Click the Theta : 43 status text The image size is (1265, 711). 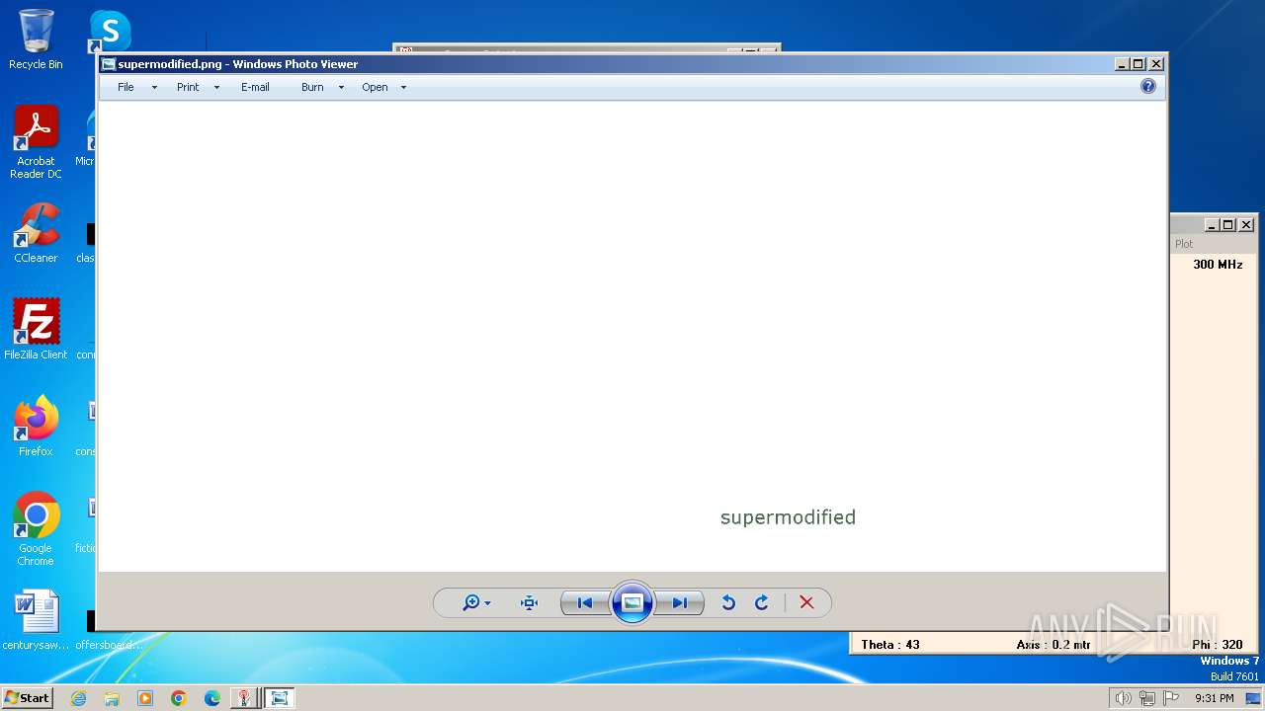(x=890, y=645)
